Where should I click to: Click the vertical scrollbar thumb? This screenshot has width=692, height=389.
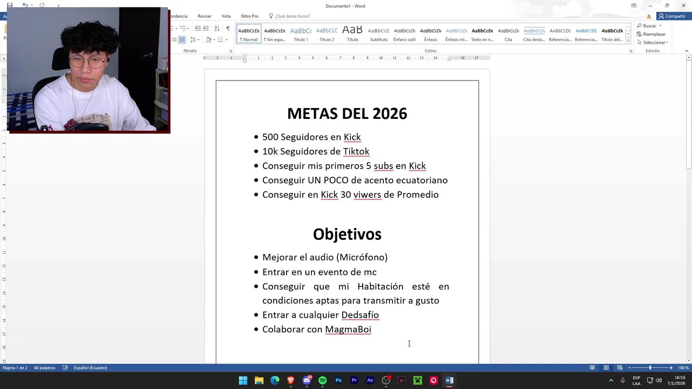click(x=689, y=115)
